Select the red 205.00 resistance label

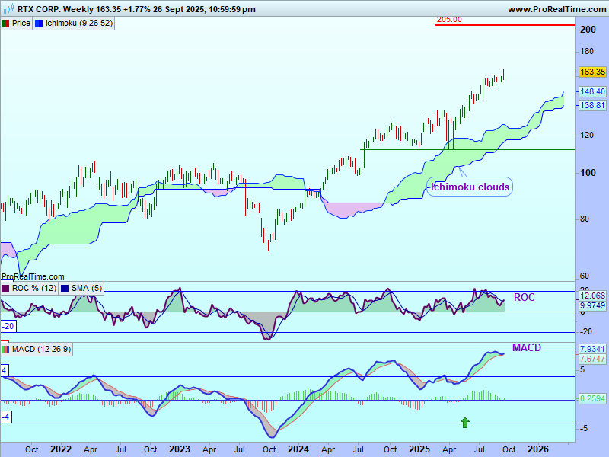point(449,20)
